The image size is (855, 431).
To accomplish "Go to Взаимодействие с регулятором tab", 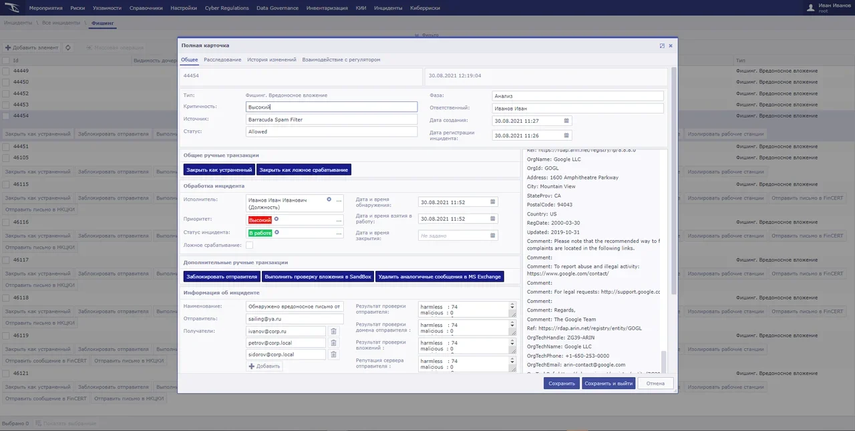I will pos(341,60).
